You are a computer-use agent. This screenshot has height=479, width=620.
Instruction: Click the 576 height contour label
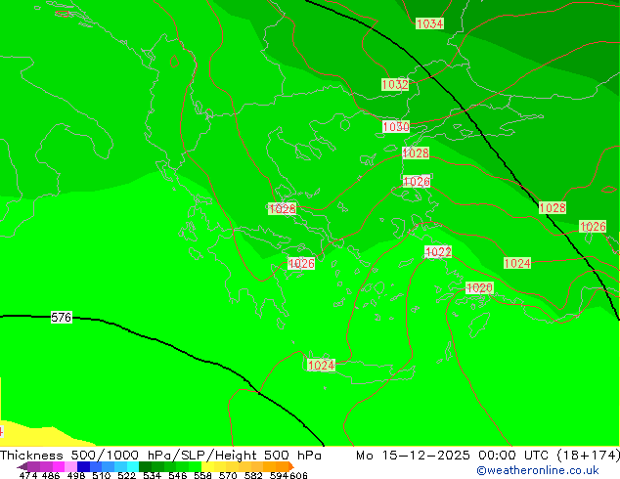pos(62,318)
